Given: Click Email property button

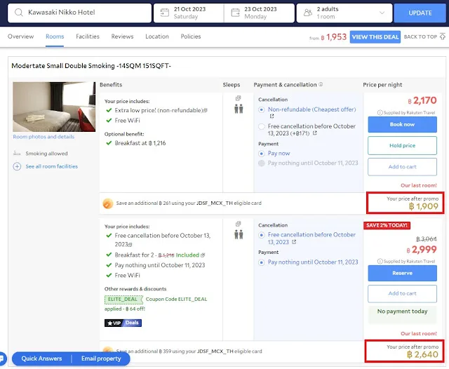Looking at the screenshot, I should [101, 358].
